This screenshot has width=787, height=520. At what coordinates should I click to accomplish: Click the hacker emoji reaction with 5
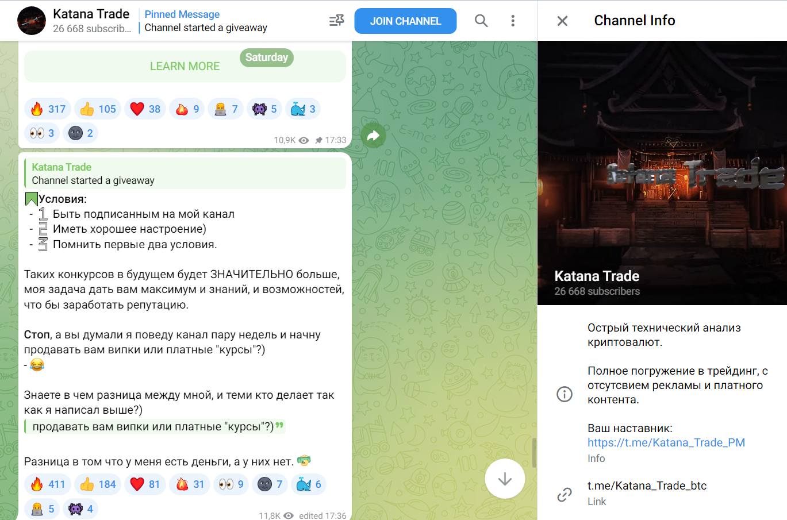(42, 509)
